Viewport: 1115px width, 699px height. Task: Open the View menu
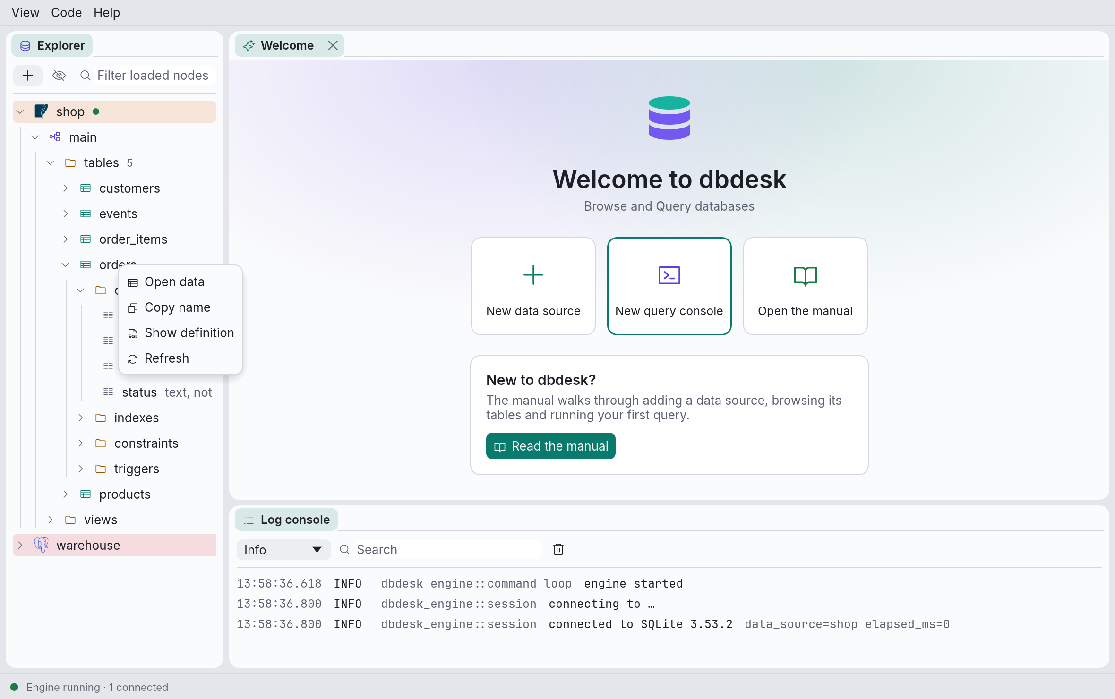(x=26, y=12)
